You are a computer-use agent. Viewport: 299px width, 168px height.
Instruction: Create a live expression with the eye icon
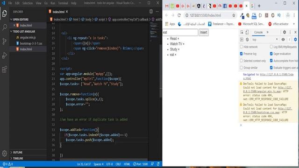pos(283,39)
